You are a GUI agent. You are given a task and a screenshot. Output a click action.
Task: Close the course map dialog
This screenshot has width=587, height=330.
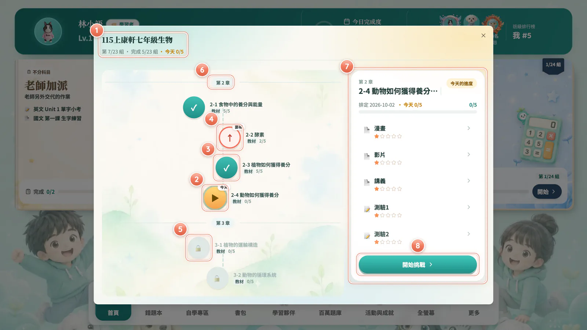pyautogui.click(x=483, y=36)
